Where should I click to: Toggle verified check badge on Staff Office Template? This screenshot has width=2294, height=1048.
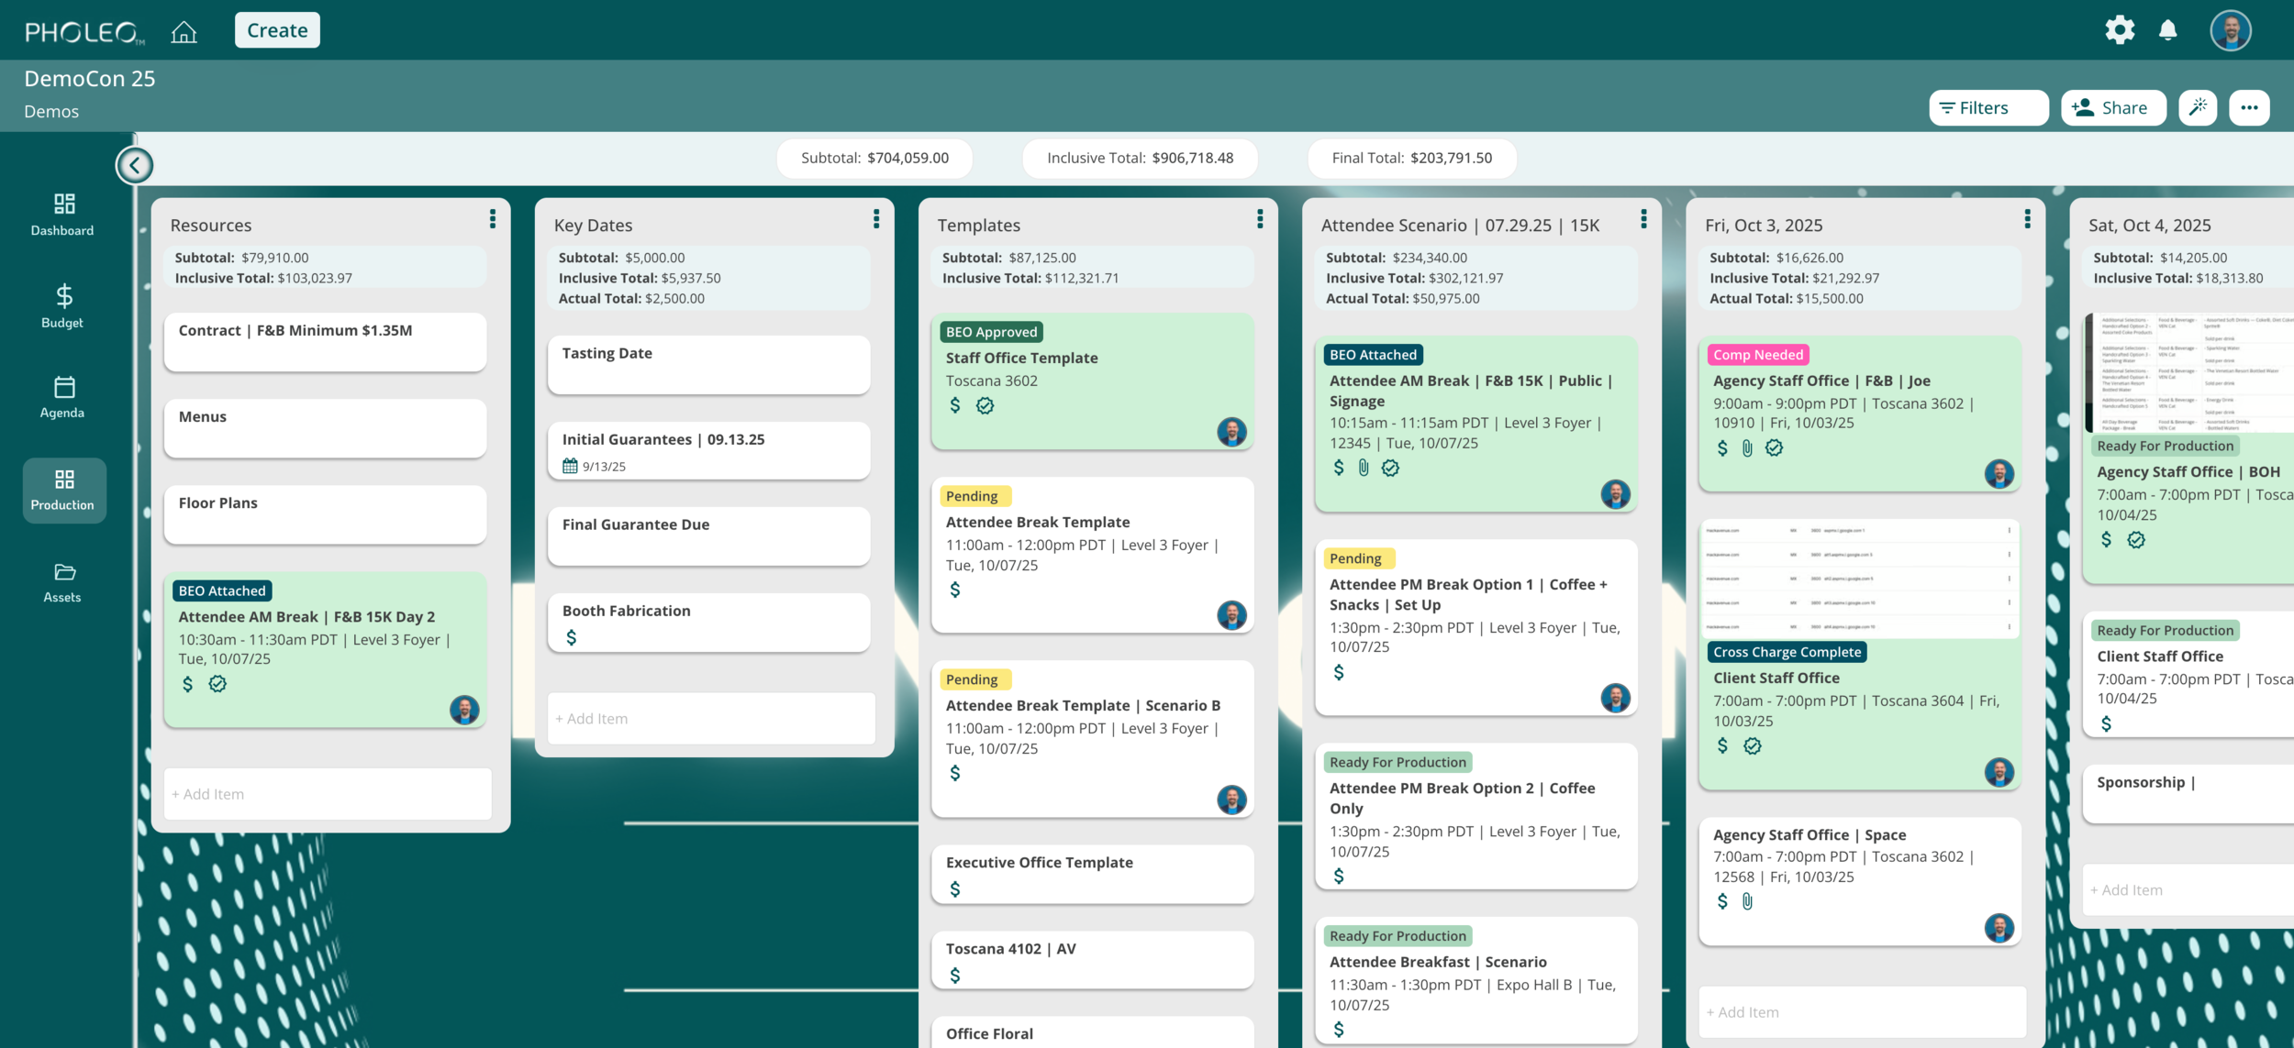coord(985,405)
